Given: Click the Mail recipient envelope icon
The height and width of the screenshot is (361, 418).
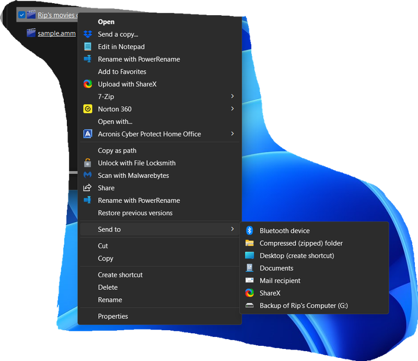Looking at the screenshot, I should click(250, 281).
